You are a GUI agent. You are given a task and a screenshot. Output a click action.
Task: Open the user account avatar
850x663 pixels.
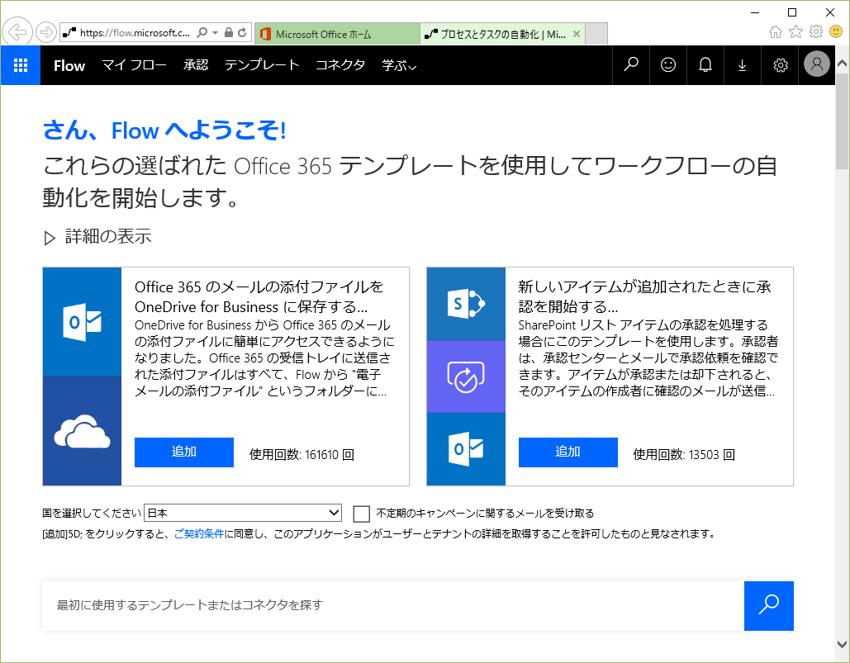click(x=817, y=64)
